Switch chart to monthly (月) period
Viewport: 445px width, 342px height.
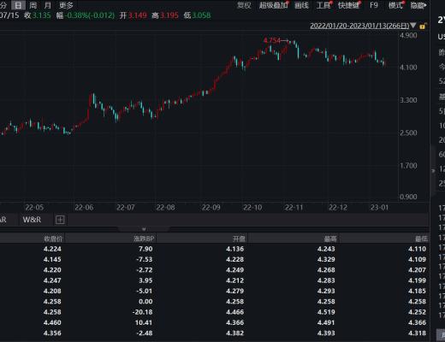(48, 5)
